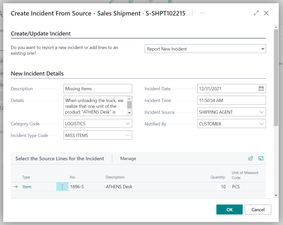Open the Incident Type Code lookup ellipsis

tap(128, 135)
